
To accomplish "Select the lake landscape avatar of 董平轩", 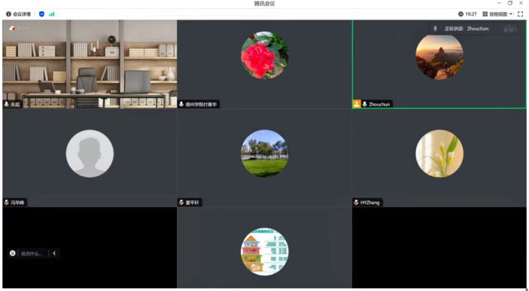I will pyautogui.click(x=264, y=153).
